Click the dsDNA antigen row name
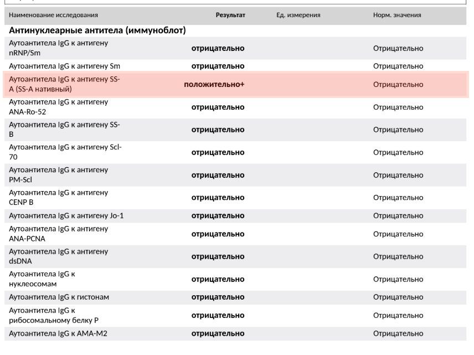474x355 pixels. (58, 256)
